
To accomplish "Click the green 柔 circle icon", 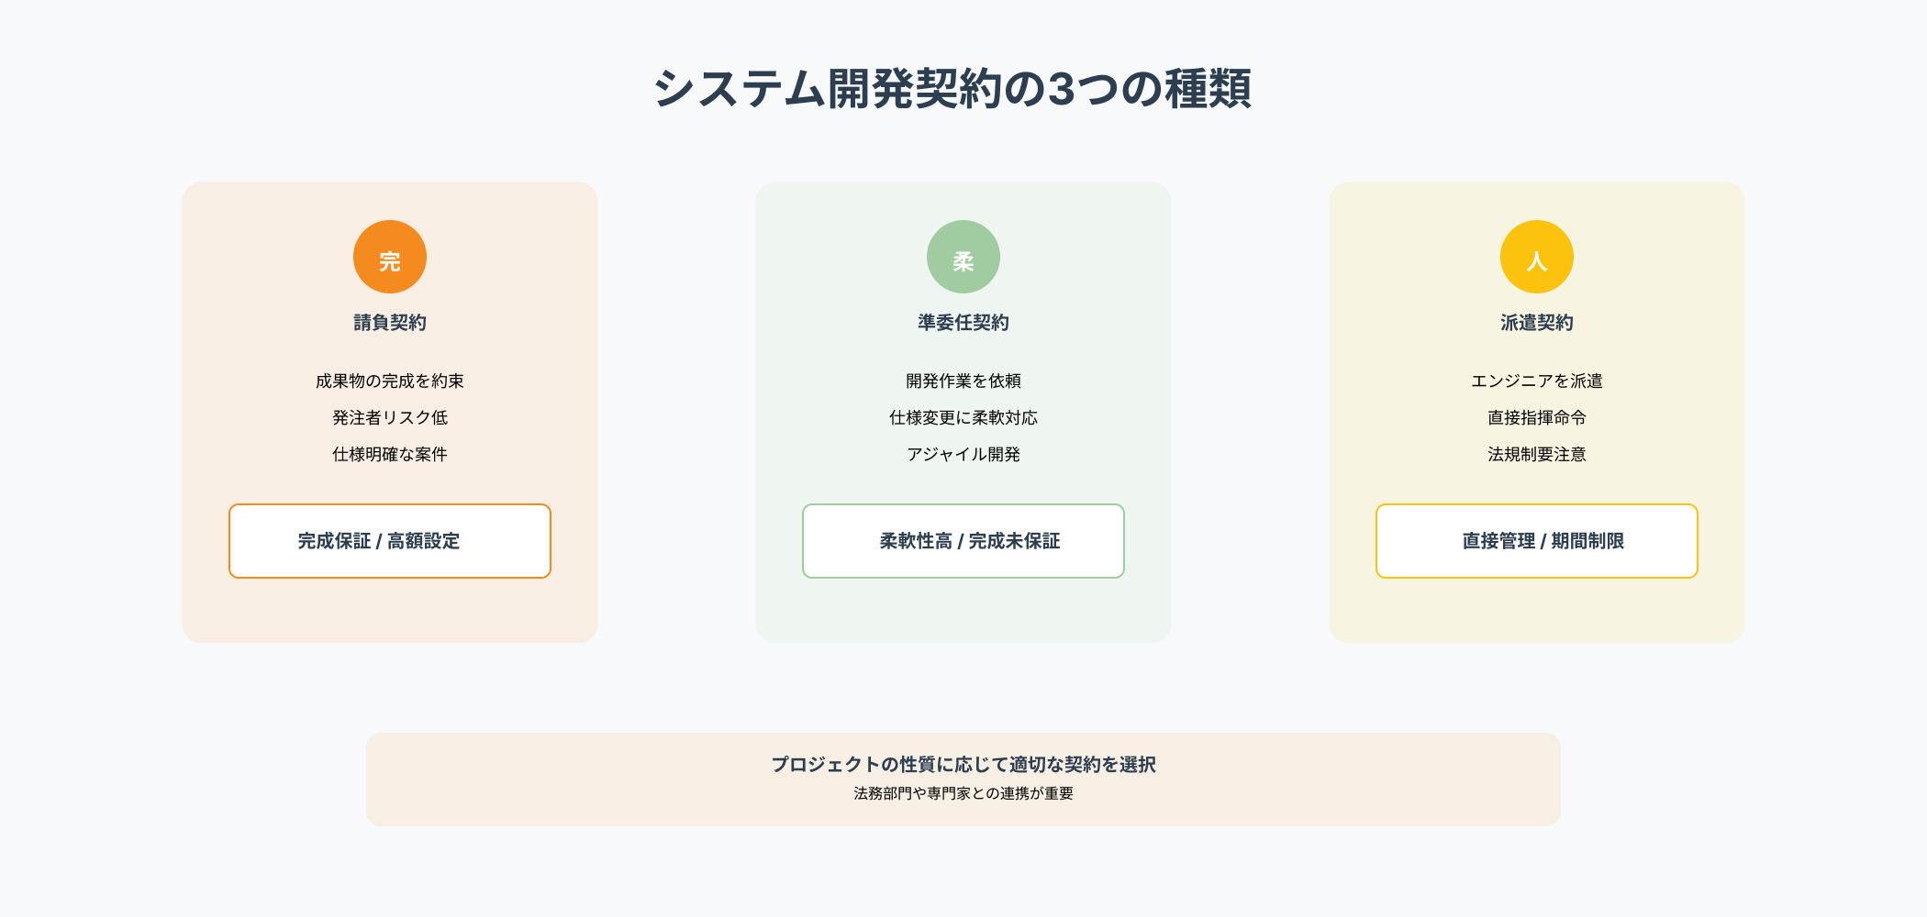I will point(963,257).
